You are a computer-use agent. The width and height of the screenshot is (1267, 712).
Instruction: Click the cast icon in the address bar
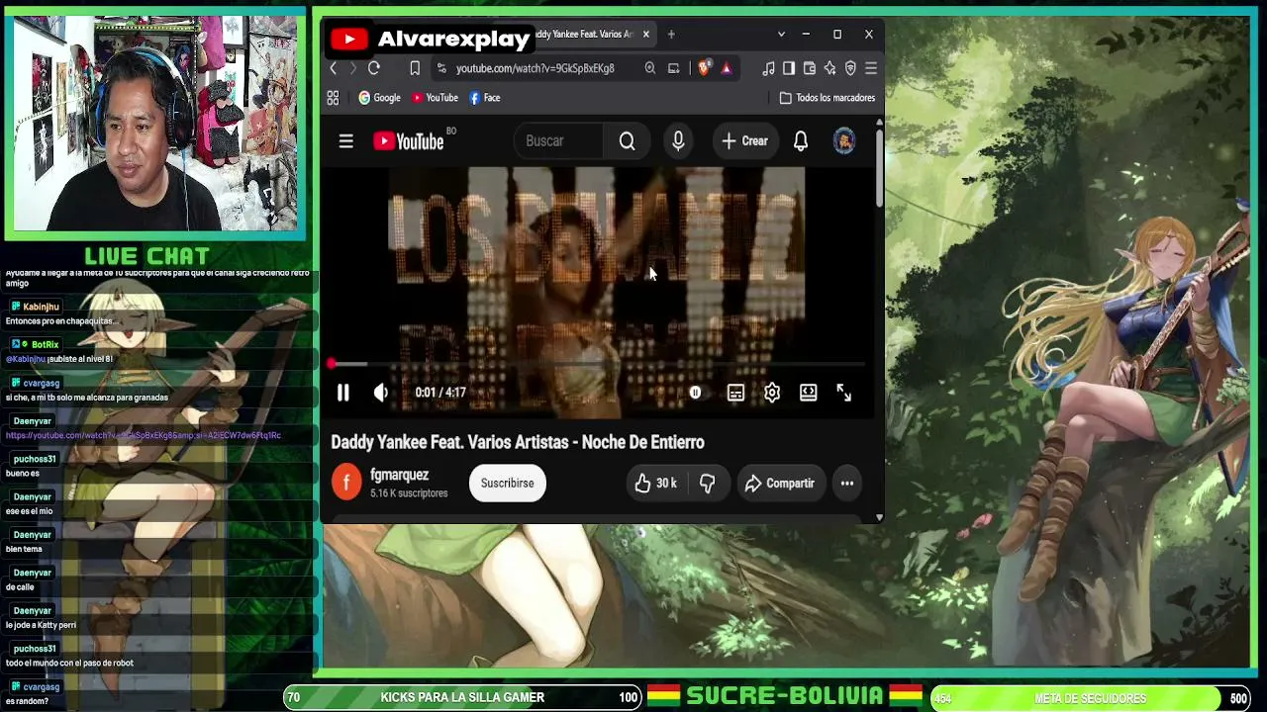(674, 68)
